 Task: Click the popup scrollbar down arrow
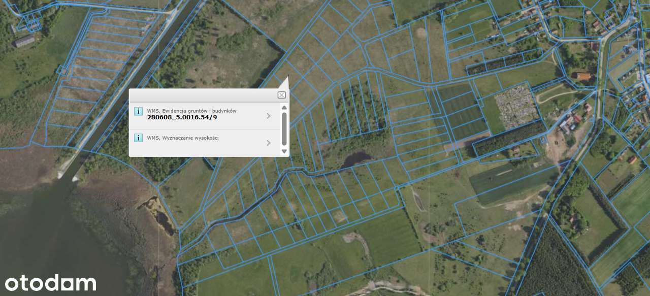[x=284, y=151]
